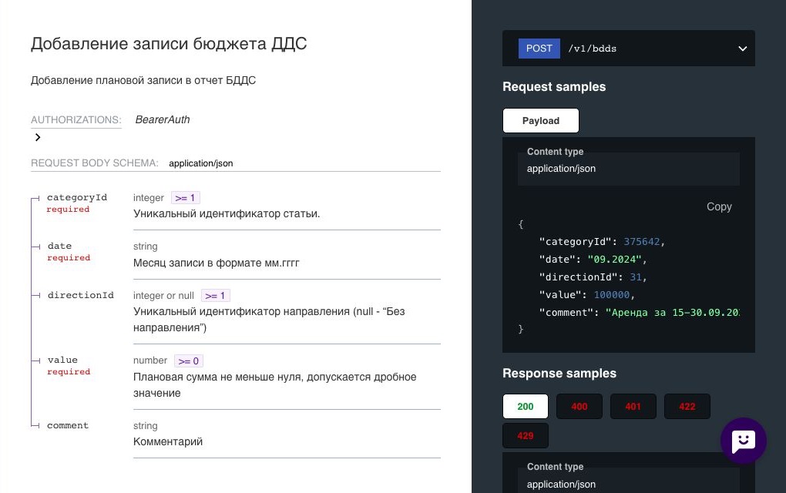Screen dimensions: 786x493
Task: Select response Content type application/json field
Action: coord(629,481)
